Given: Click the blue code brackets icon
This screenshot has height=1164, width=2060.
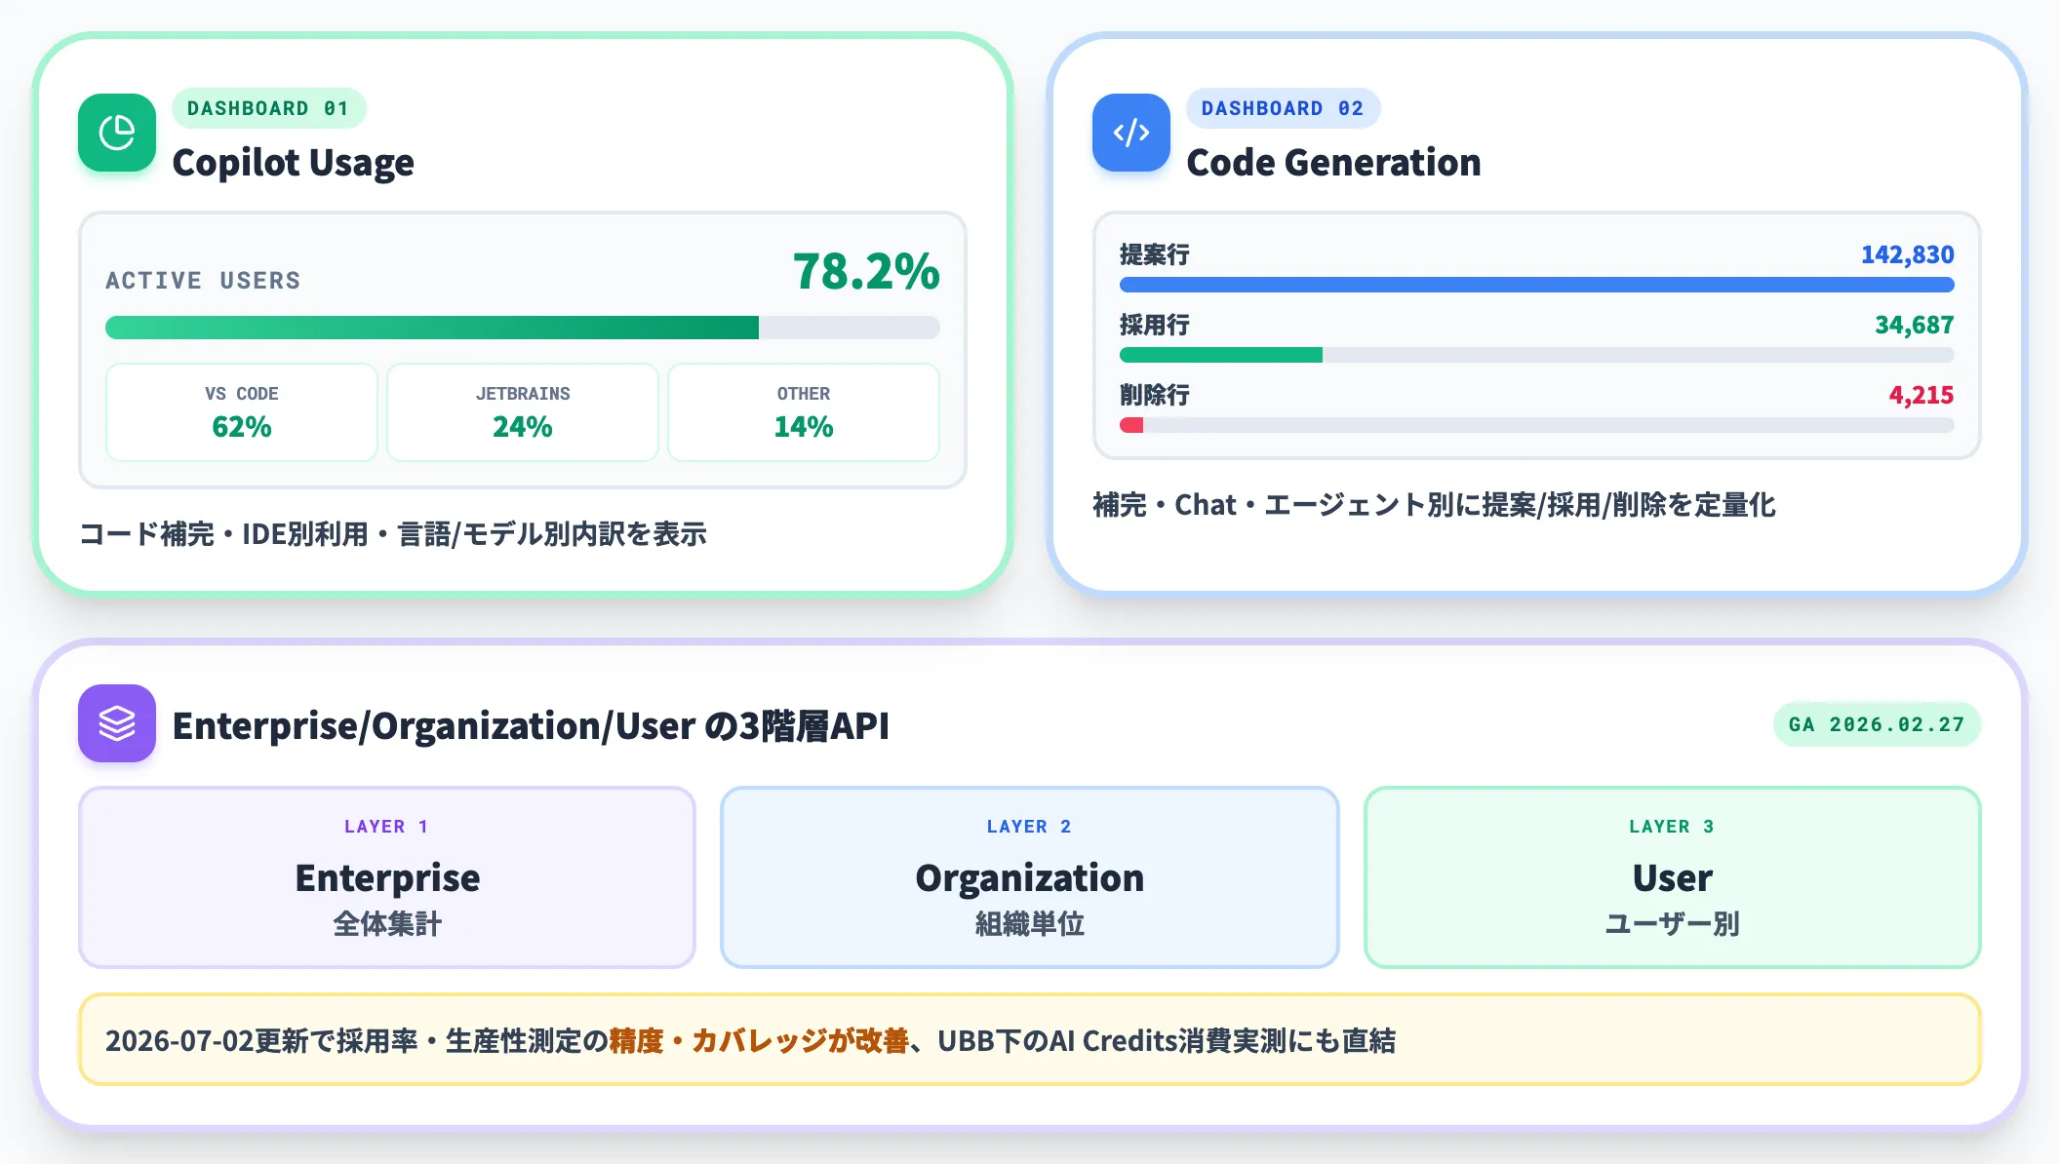Looking at the screenshot, I should click(x=1131, y=133).
